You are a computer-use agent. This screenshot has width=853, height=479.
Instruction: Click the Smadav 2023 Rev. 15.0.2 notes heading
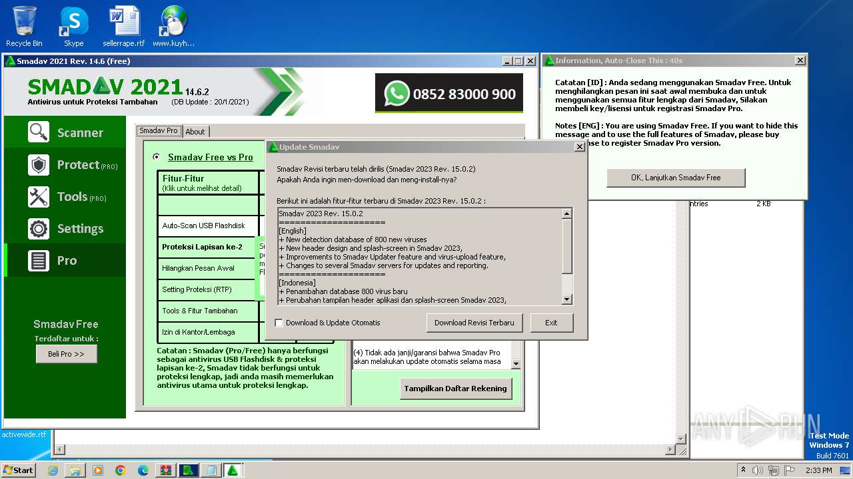click(321, 214)
